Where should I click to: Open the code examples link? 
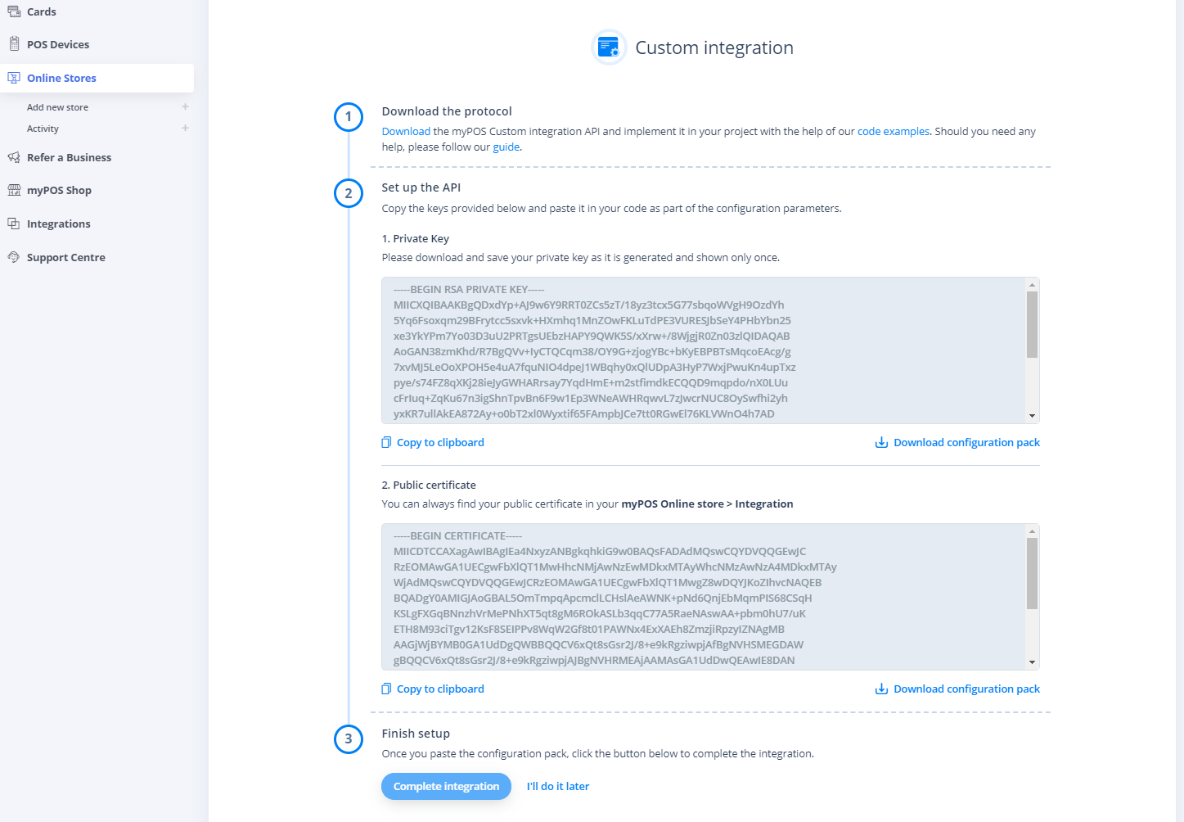(x=894, y=131)
